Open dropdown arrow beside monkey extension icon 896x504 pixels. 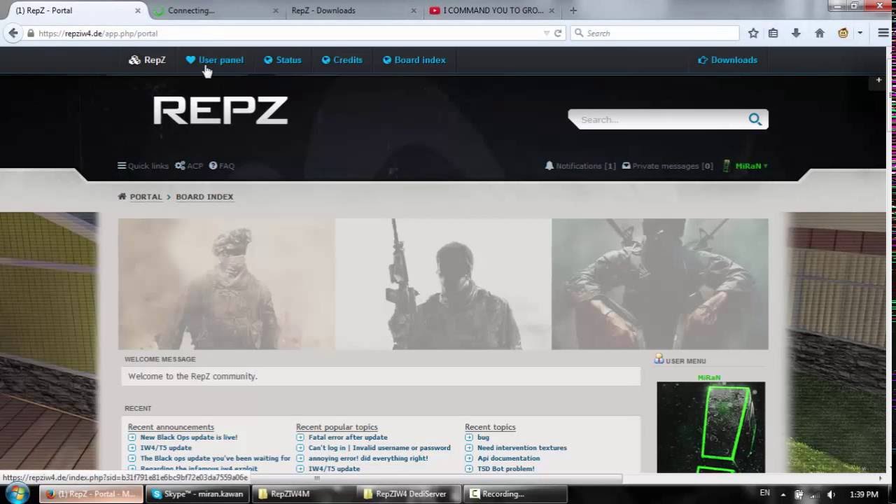[860, 33]
